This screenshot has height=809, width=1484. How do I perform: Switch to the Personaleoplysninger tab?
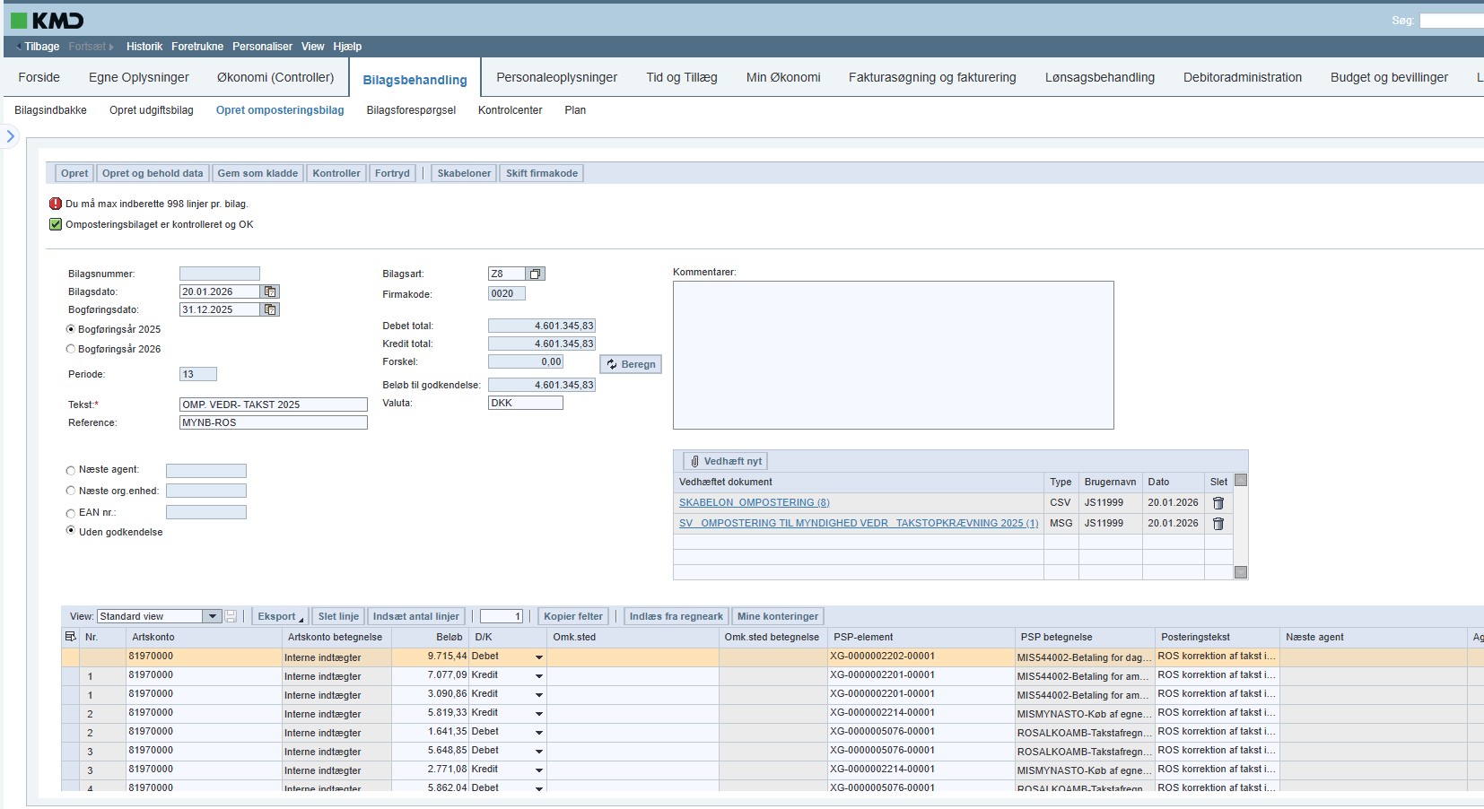[x=556, y=77]
